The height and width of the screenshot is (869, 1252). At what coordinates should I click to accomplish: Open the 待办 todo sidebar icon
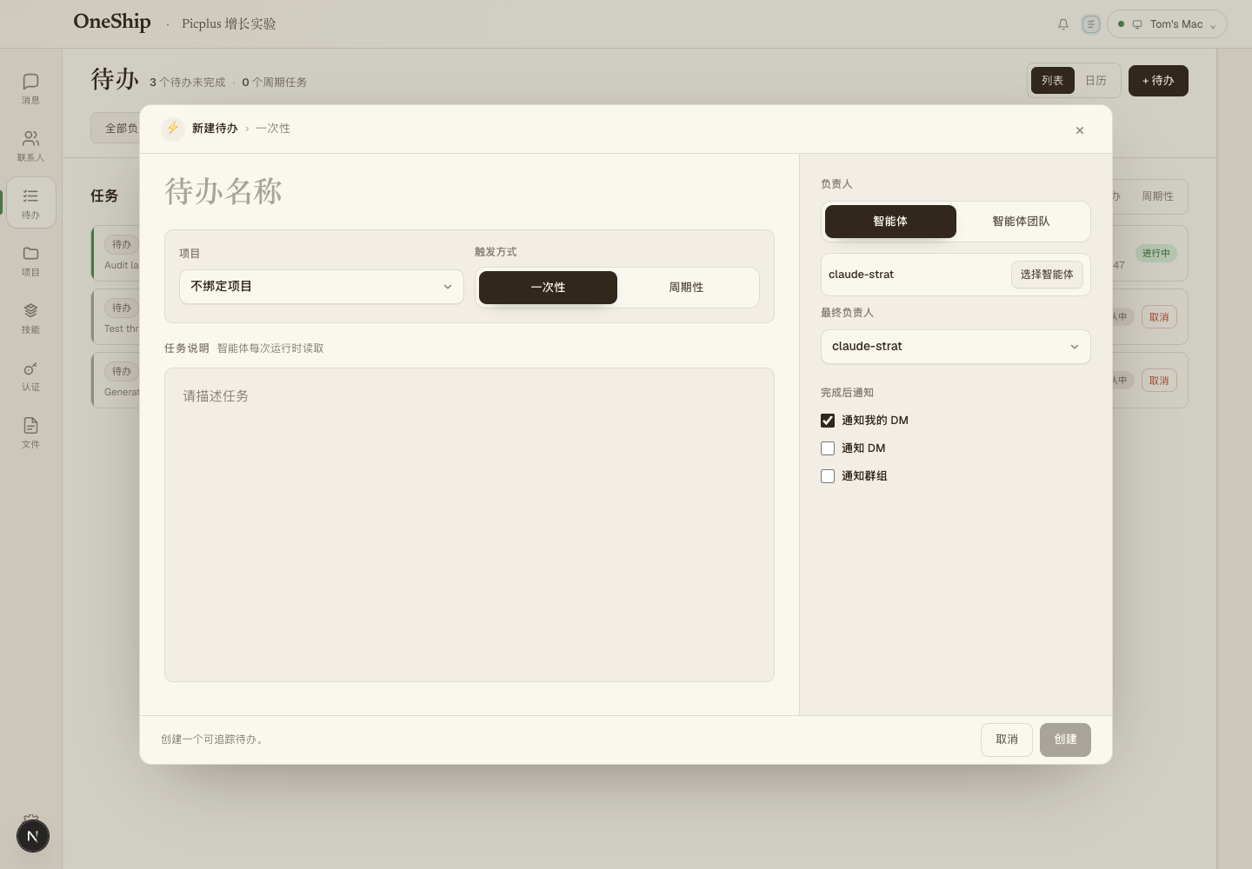(30, 202)
